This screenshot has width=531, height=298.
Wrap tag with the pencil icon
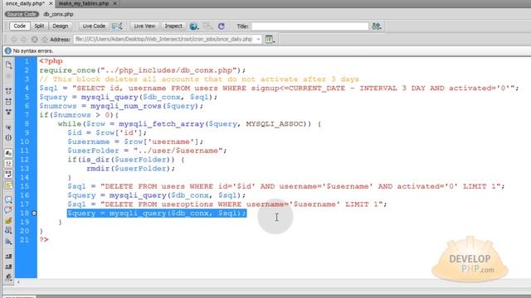pos(8,220)
